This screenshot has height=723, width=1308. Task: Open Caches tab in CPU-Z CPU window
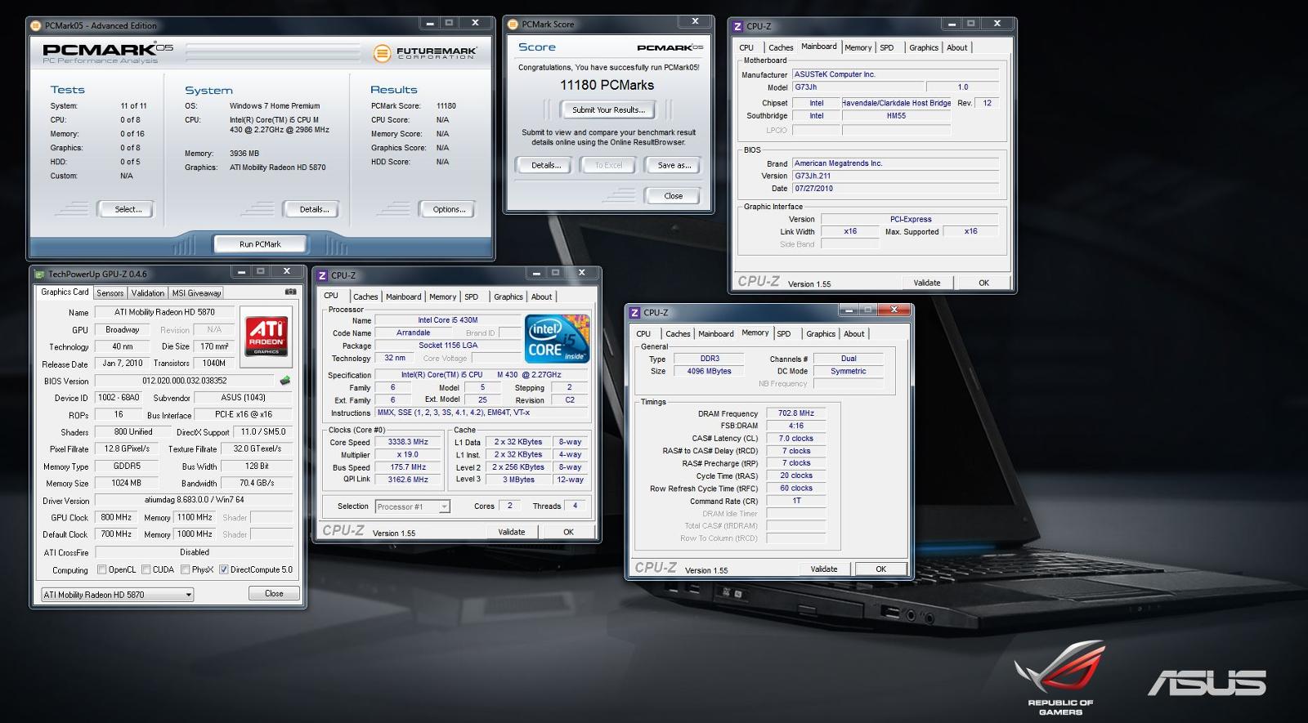(365, 297)
